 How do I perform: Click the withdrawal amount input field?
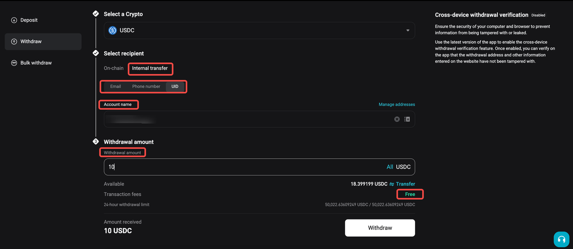pos(259,167)
